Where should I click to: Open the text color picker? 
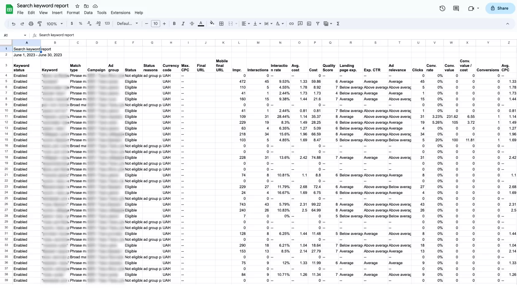click(201, 24)
